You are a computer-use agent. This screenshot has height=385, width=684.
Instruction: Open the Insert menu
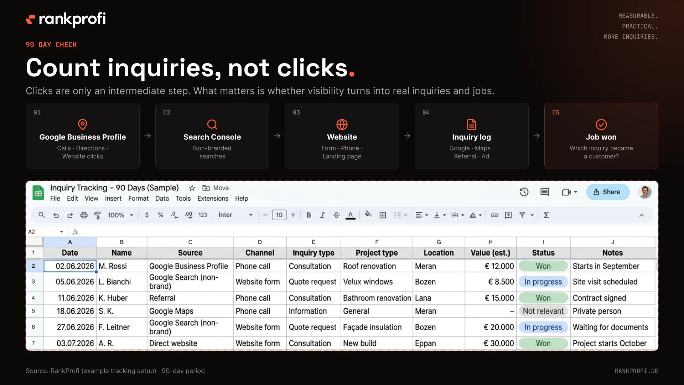point(113,199)
